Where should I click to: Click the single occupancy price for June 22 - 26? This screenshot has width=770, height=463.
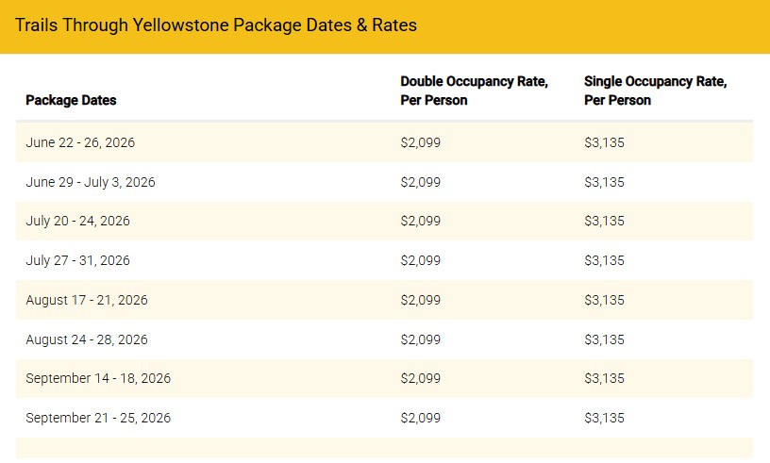click(605, 143)
